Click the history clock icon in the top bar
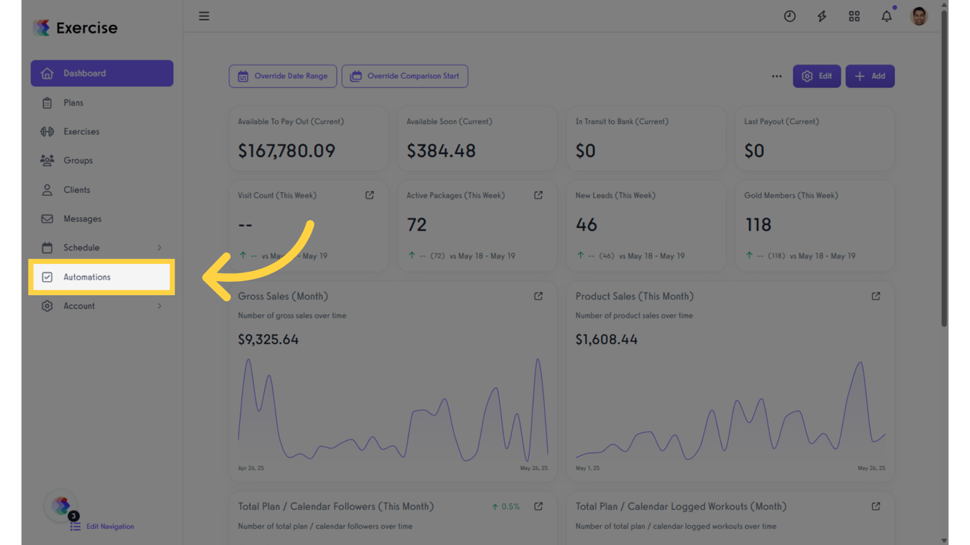The height and width of the screenshot is (545, 970). pyautogui.click(x=790, y=16)
